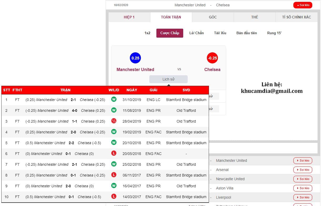Click the 1-1 score in row 3
Image resolution: width=322 pixels, height=206 pixels.
click(x=75, y=121)
